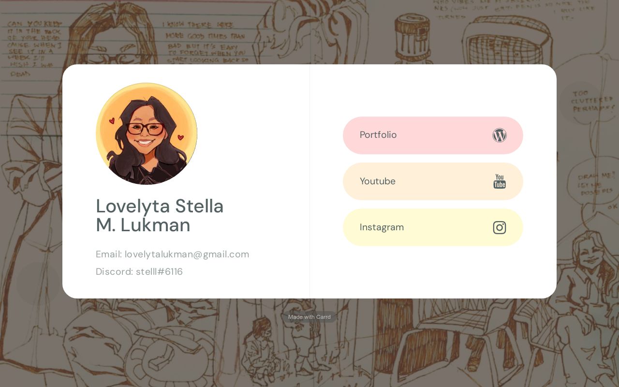Click the "Youtube" text label
The height and width of the screenshot is (387, 619).
[378, 181]
